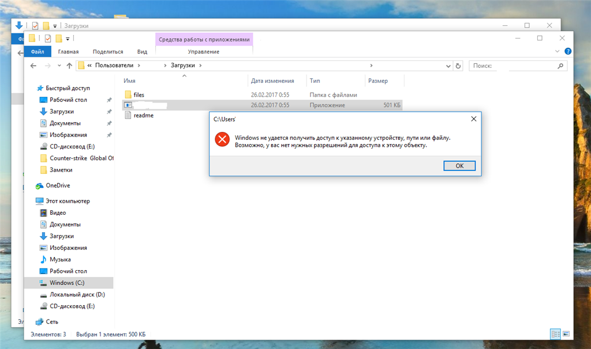The width and height of the screenshot is (591, 349).
Task: Click the properties checkmark icon in quick access toolbar
Action: click(x=48, y=39)
